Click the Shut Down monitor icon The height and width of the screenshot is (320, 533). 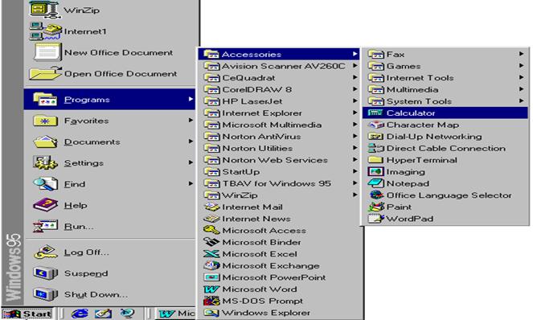click(46, 294)
